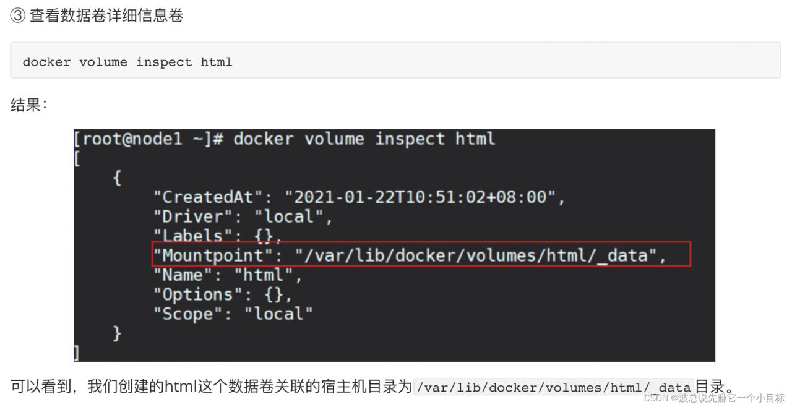The image size is (792, 407).
Task: Click the heading 查看数据卷详细信息卷
Action: pyautogui.click(x=106, y=16)
